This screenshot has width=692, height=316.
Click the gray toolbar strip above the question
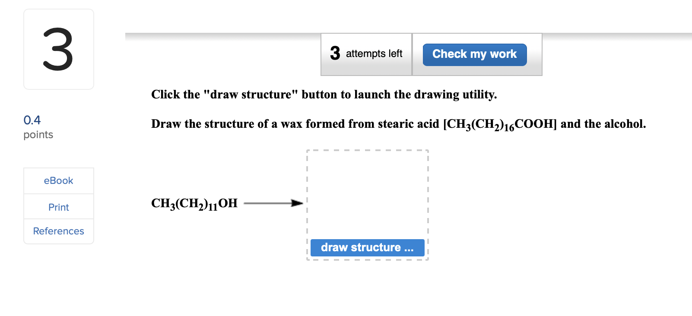coord(216,36)
